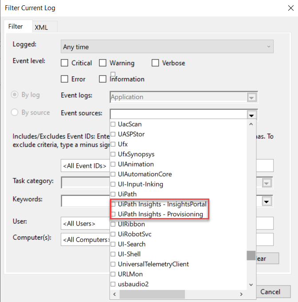
Task: Click the Event sources text field
Action: click(x=179, y=115)
